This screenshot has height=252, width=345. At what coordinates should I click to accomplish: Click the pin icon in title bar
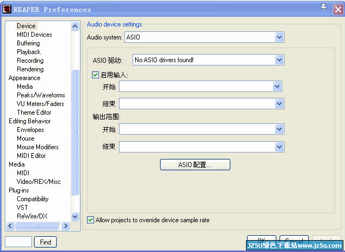pyautogui.click(x=323, y=8)
